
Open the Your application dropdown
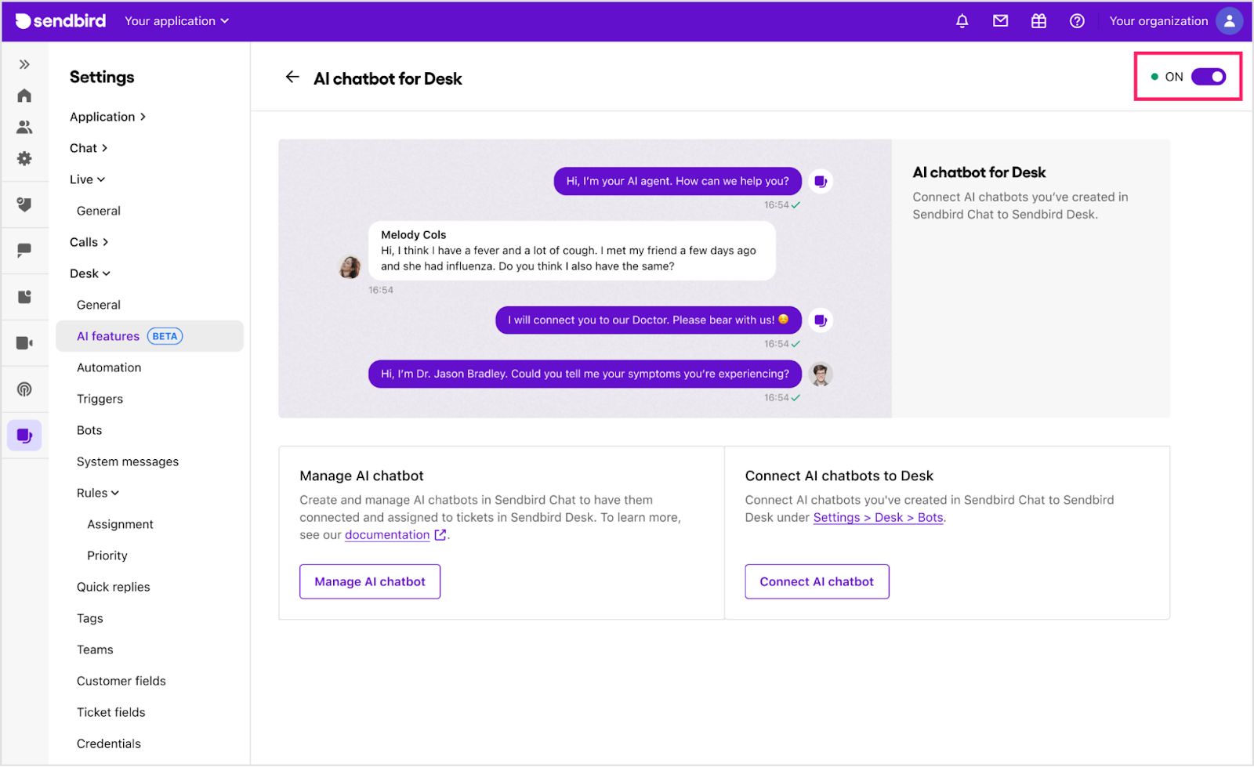coord(176,21)
